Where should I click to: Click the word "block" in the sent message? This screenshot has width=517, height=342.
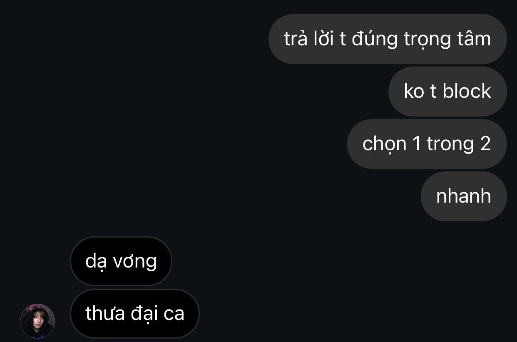pos(467,92)
